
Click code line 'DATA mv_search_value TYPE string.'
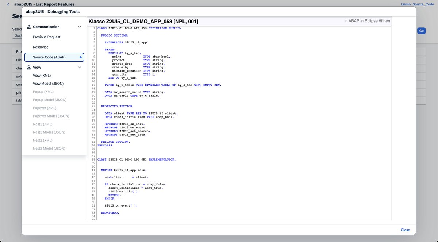click(x=135, y=92)
